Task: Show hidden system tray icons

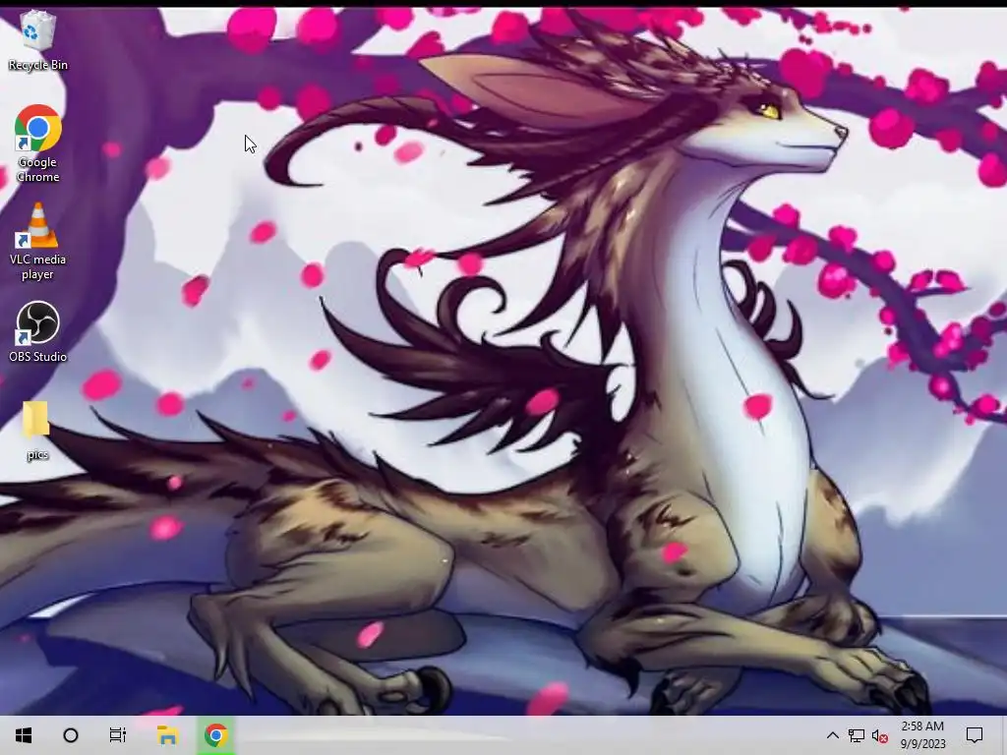Action: (832, 735)
